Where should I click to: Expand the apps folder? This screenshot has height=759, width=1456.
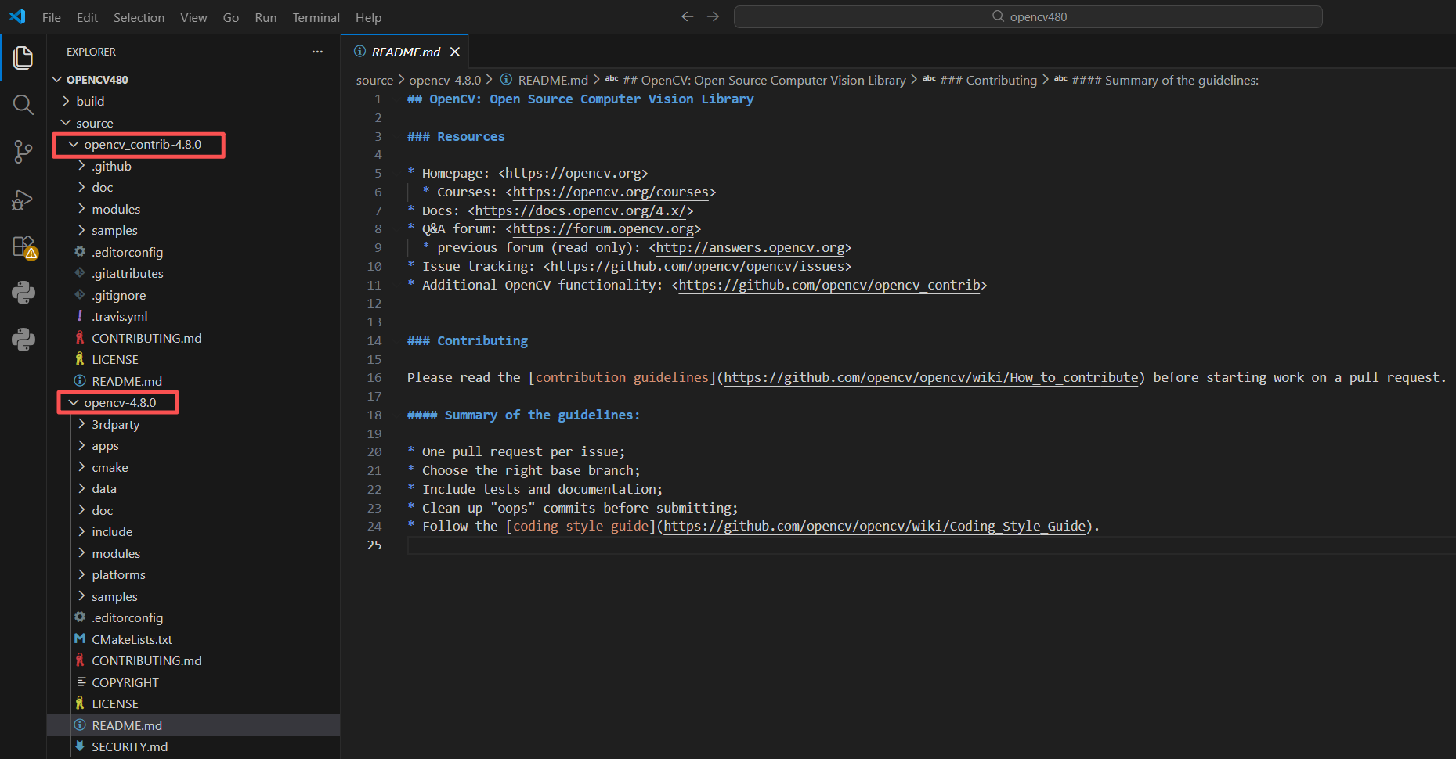(193, 445)
